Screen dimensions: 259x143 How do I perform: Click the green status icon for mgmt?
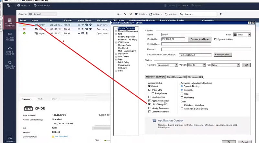tap(24, 33)
